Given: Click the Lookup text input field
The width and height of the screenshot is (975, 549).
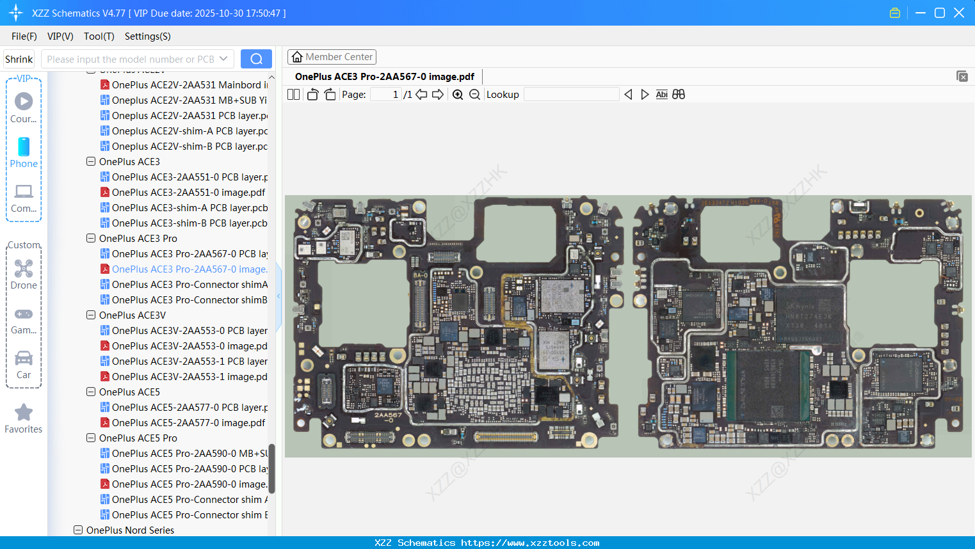Looking at the screenshot, I should pos(571,95).
